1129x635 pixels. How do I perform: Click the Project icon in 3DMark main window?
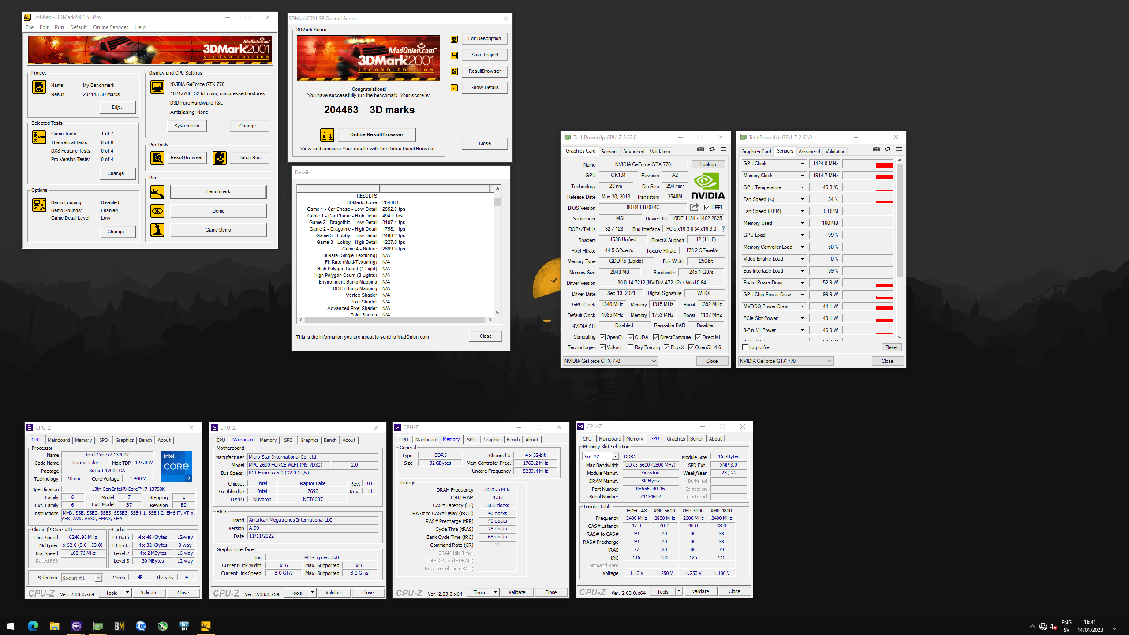[39, 87]
